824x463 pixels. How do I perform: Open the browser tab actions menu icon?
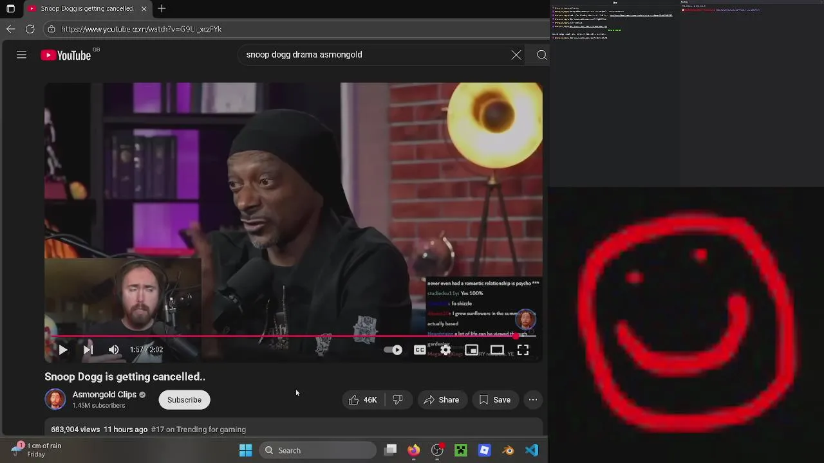10,8
